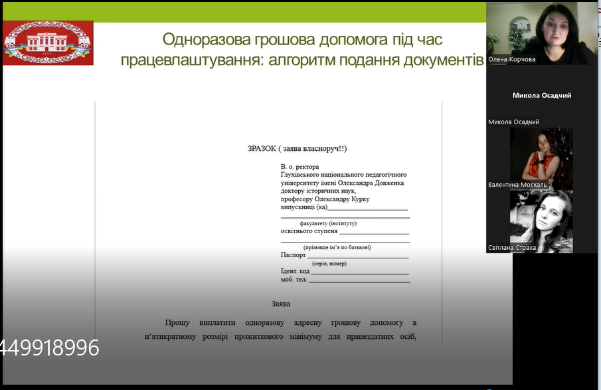Select Микола Осадчий's participant tile

542,96
